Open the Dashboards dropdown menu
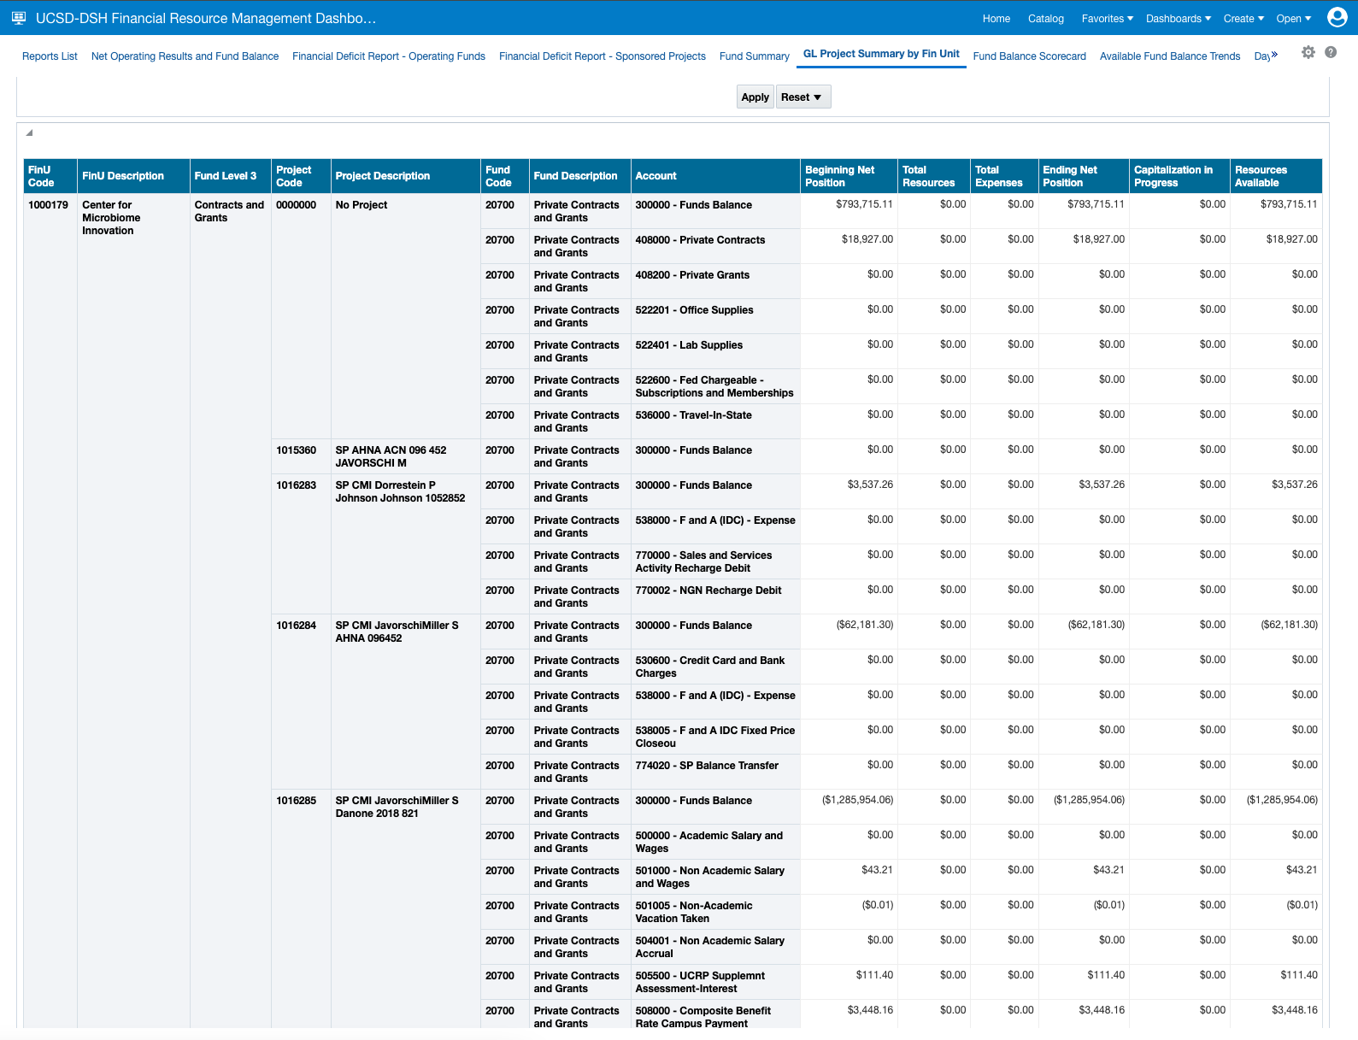Screen dimensions: 1358x1040 pyautogui.click(x=1179, y=19)
